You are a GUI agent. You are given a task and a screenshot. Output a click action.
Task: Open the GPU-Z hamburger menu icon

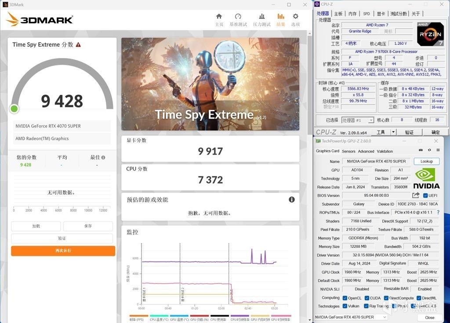438,150
